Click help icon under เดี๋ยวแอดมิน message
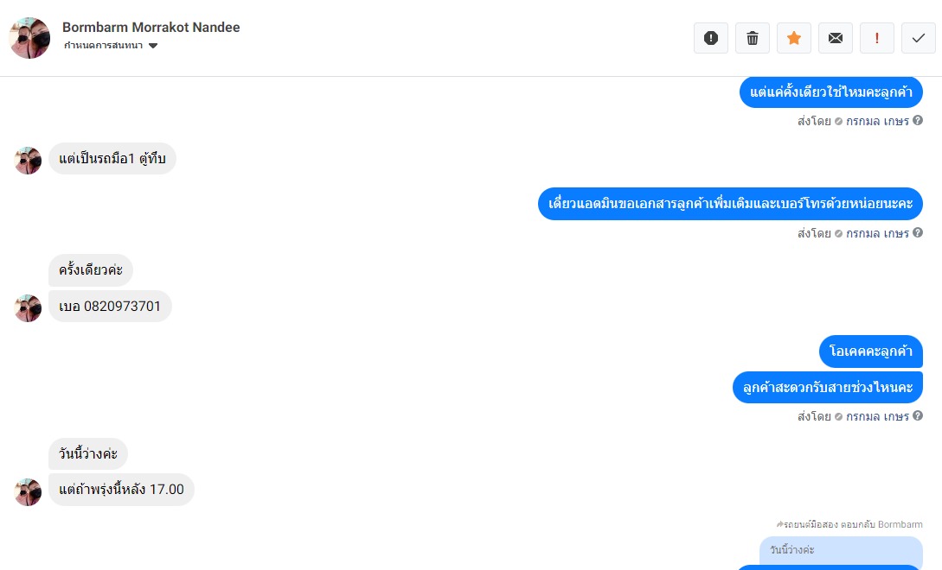The height and width of the screenshot is (570, 942). tap(918, 232)
